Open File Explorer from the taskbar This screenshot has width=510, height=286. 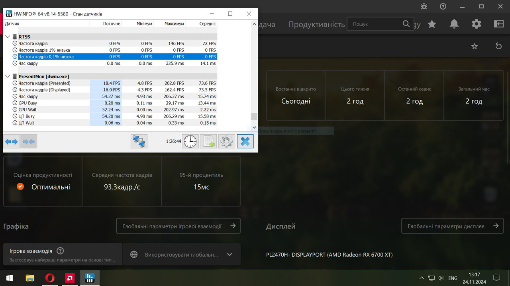[30, 278]
